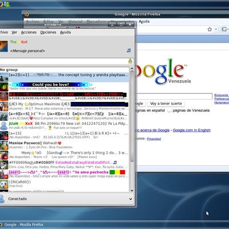This screenshot has width=229, height=229.
Task: Click avatar of the te amo pechocha contact
Action: (4, 174)
